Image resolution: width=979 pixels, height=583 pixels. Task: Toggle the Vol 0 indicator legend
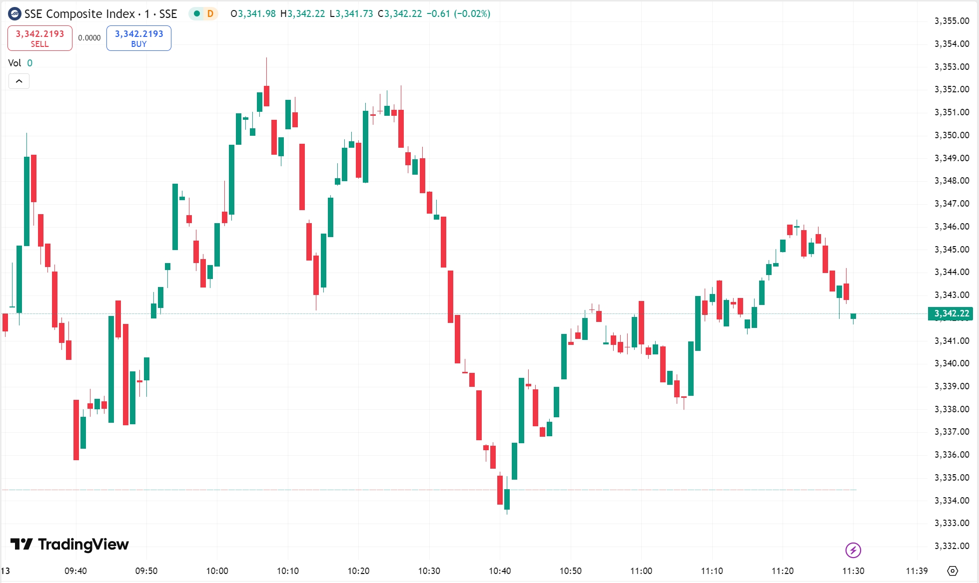20,63
